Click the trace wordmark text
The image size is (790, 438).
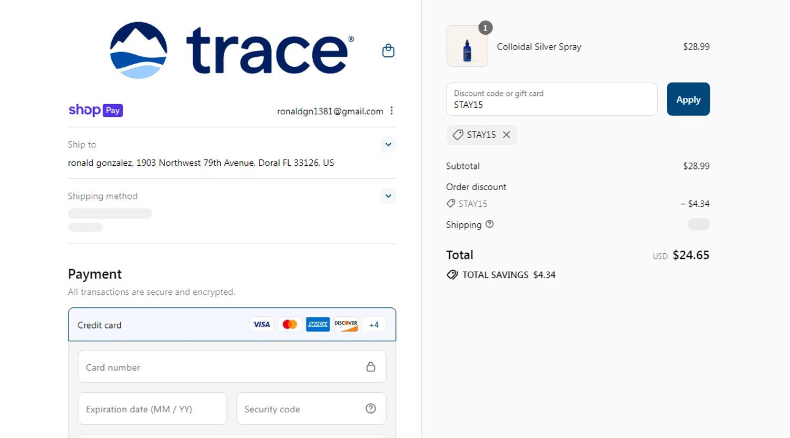[x=266, y=51]
